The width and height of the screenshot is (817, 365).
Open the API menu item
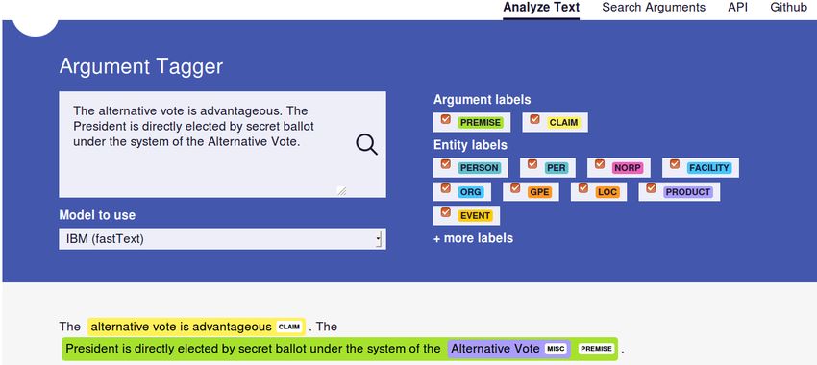(738, 8)
